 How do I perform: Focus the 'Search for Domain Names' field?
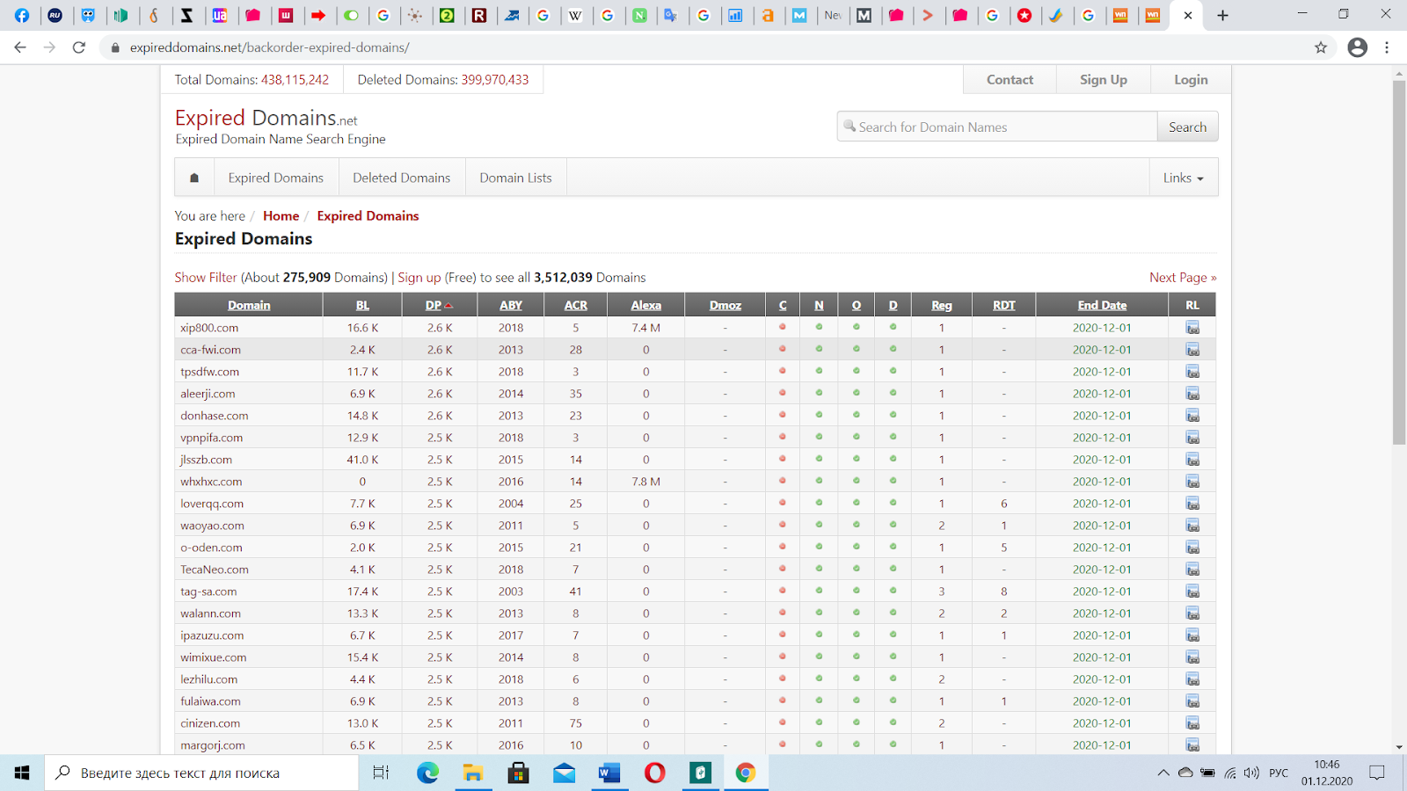click(x=997, y=127)
